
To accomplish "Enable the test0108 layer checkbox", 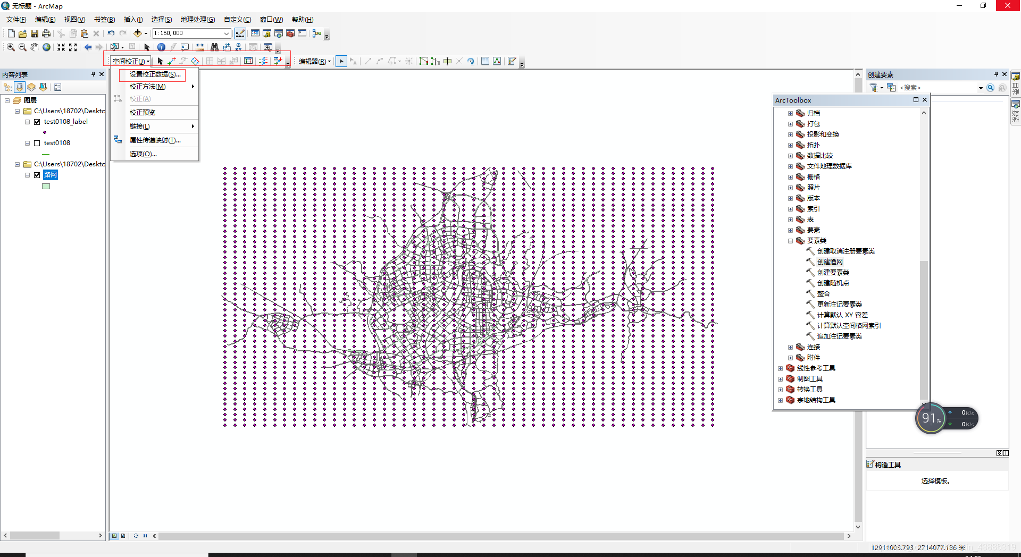I will point(37,143).
